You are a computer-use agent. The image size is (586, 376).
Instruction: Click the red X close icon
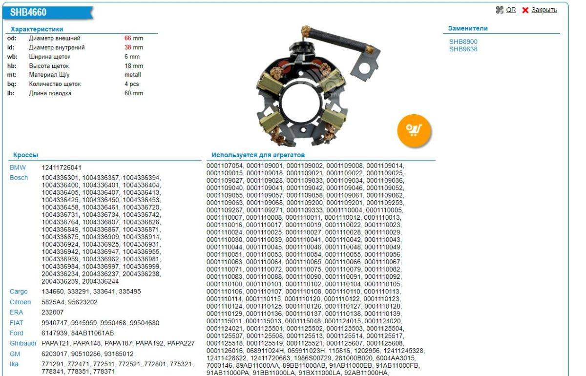click(525, 10)
